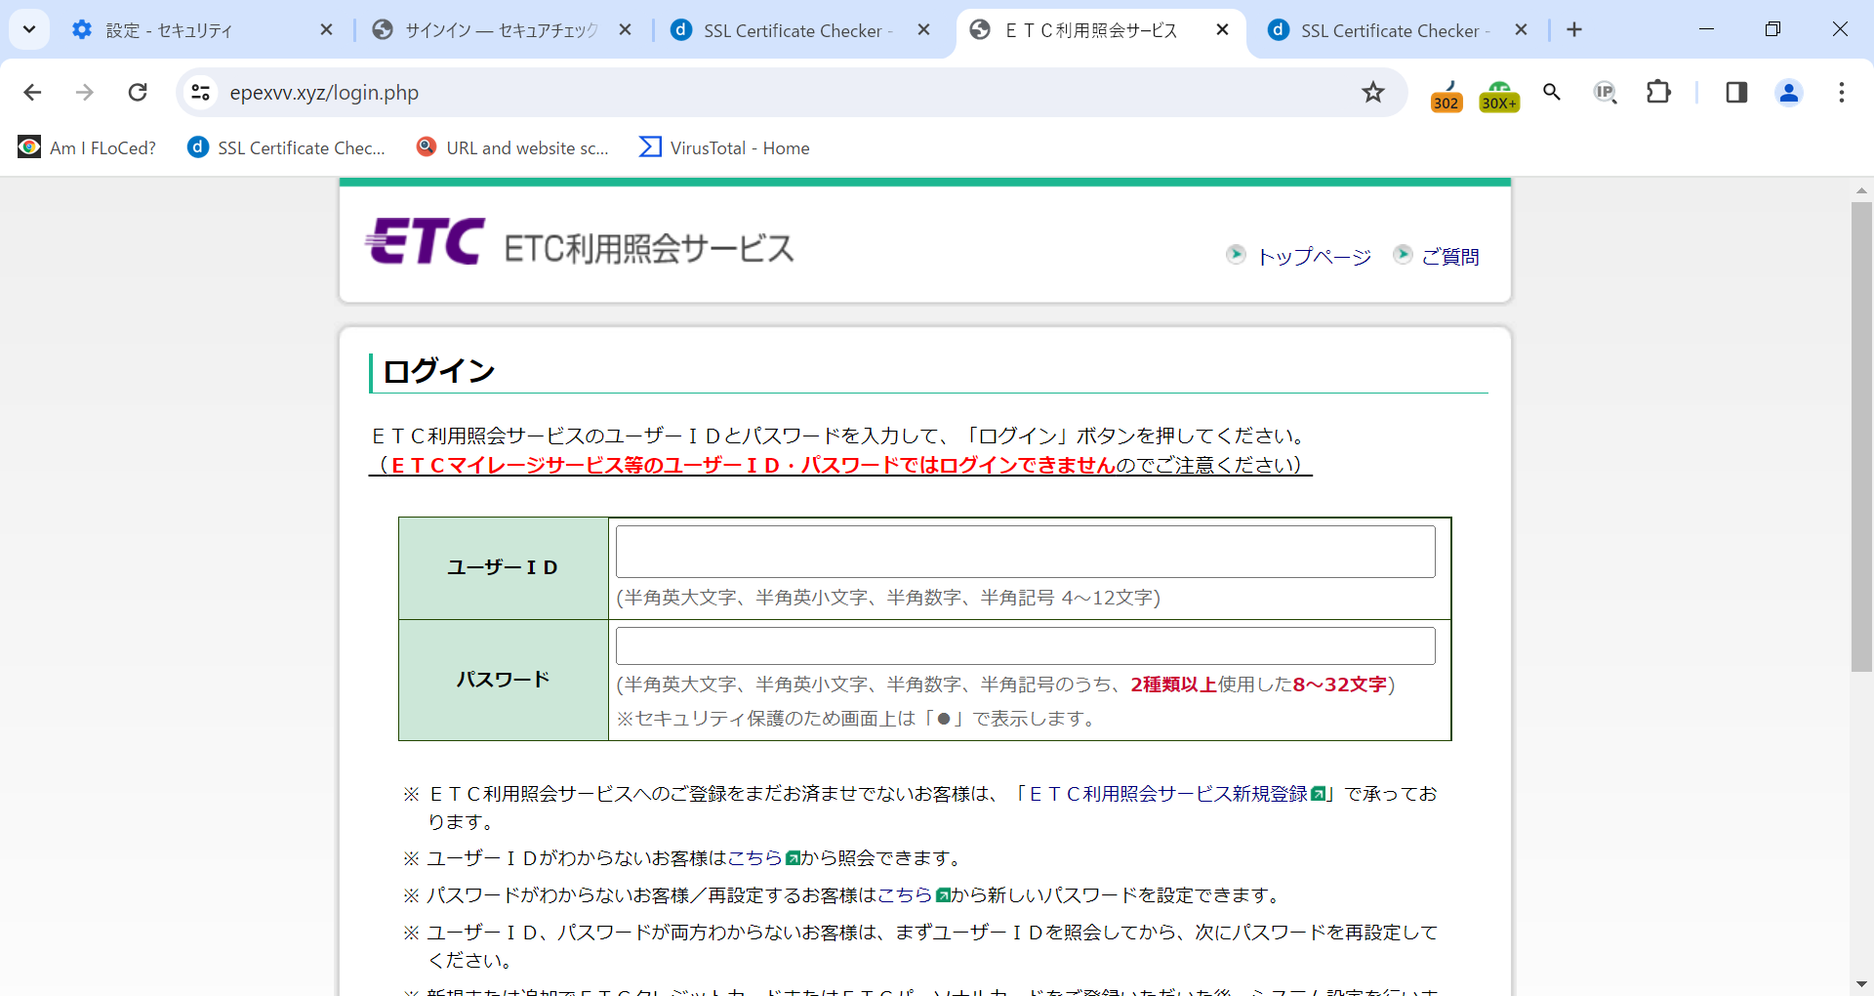Go forward to the next page
The height and width of the screenshot is (996, 1874).
85,92
